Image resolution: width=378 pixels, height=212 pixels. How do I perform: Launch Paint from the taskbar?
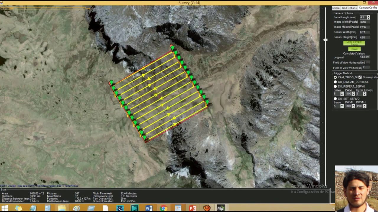coord(76,208)
